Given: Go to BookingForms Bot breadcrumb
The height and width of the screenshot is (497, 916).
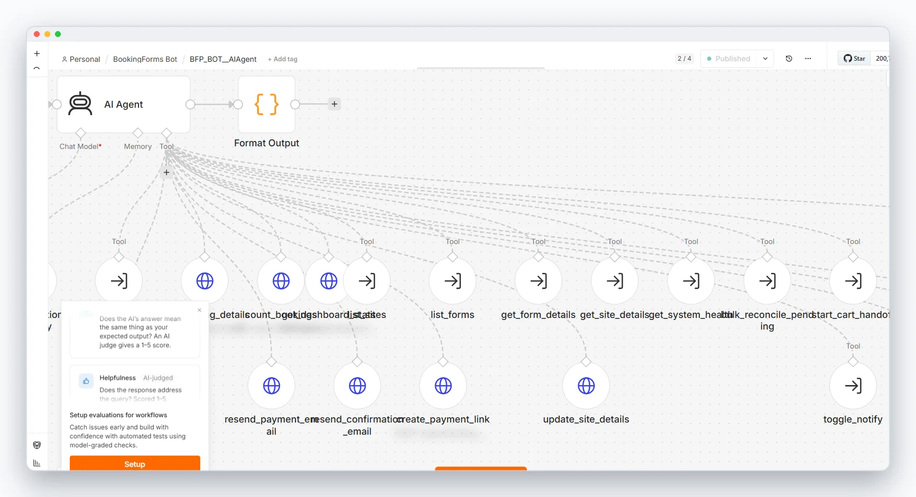Looking at the screenshot, I should coord(145,59).
